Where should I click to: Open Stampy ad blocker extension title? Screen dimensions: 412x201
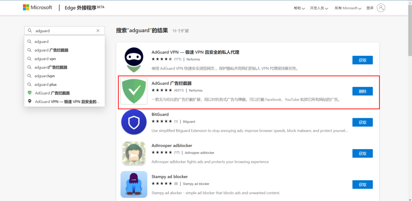tap(170, 176)
